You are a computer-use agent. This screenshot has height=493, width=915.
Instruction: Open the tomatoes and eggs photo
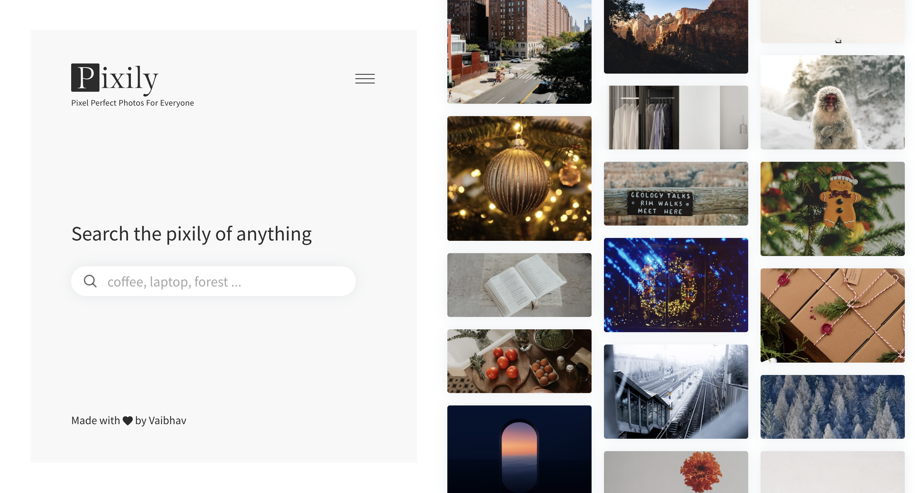[519, 361]
